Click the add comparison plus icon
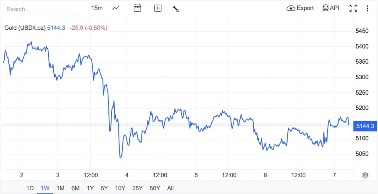This screenshot has height=194, width=378. click(x=158, y=8)
